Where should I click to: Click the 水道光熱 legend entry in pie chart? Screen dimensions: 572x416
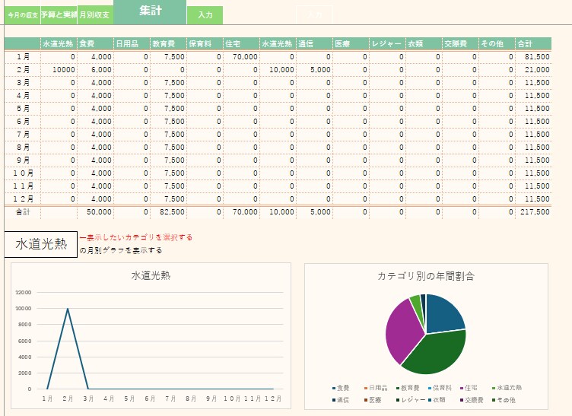tap(507, 388)
